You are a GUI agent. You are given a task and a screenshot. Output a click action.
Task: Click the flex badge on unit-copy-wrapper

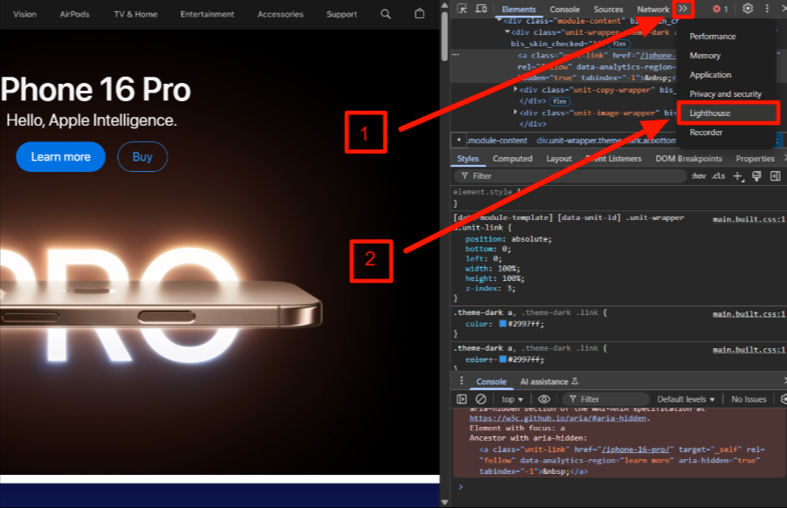point(560,101)
